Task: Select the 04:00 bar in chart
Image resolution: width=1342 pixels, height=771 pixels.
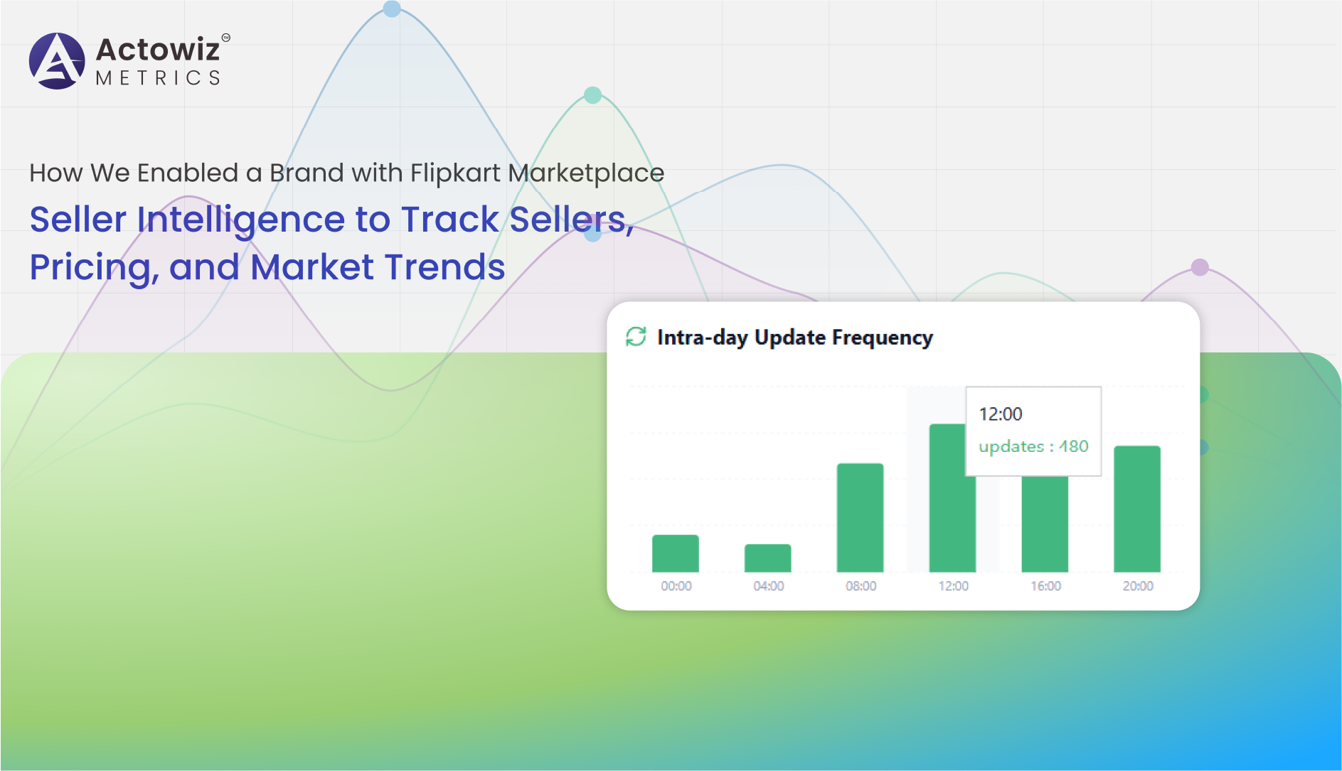Action: point(767,558)
